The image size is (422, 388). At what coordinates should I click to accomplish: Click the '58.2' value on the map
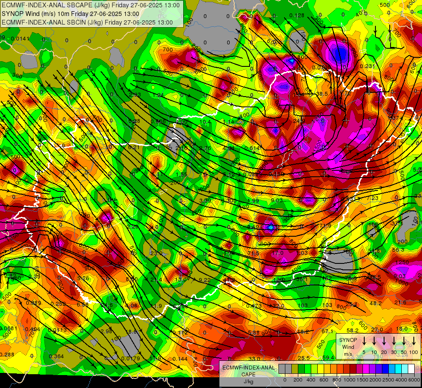(353, 330)
